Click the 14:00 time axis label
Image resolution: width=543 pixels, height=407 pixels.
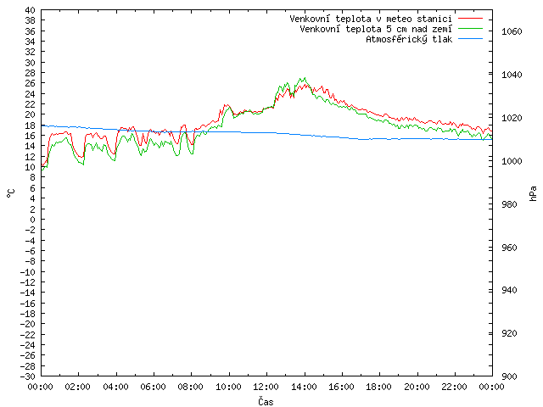click(304, 387)
